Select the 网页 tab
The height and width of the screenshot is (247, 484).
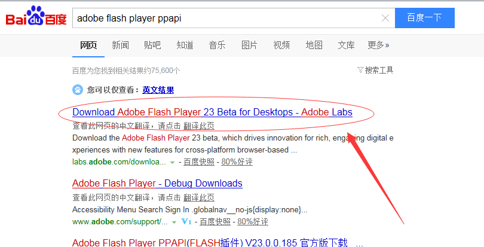(x=88, y=45)
